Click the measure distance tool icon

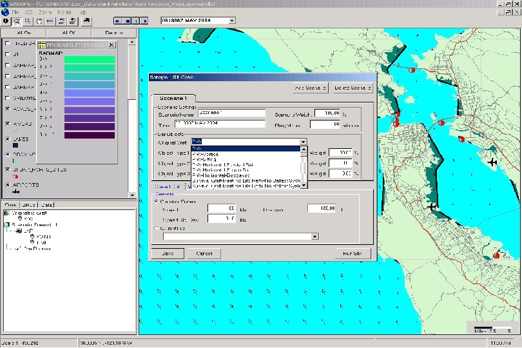pos(50,21)
